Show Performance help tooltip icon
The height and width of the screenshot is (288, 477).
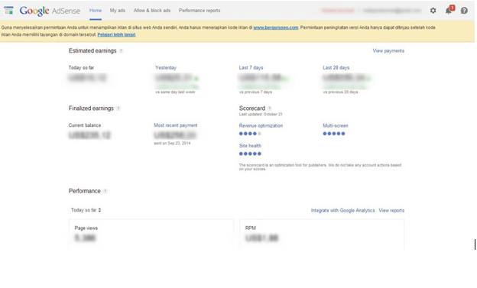click(x=105, y=191)
